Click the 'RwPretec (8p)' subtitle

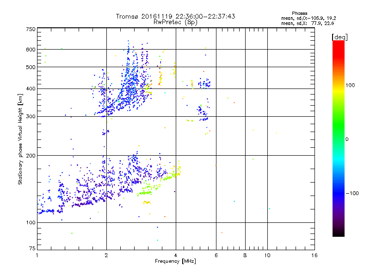point(175,22)
